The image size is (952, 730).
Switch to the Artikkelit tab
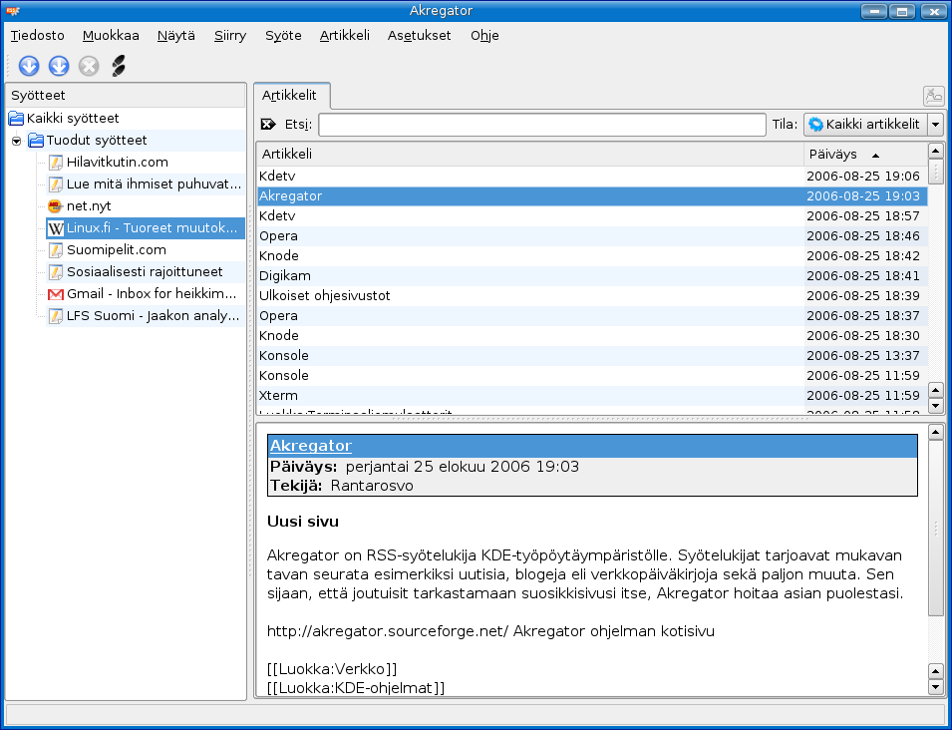tap(290, 96)
